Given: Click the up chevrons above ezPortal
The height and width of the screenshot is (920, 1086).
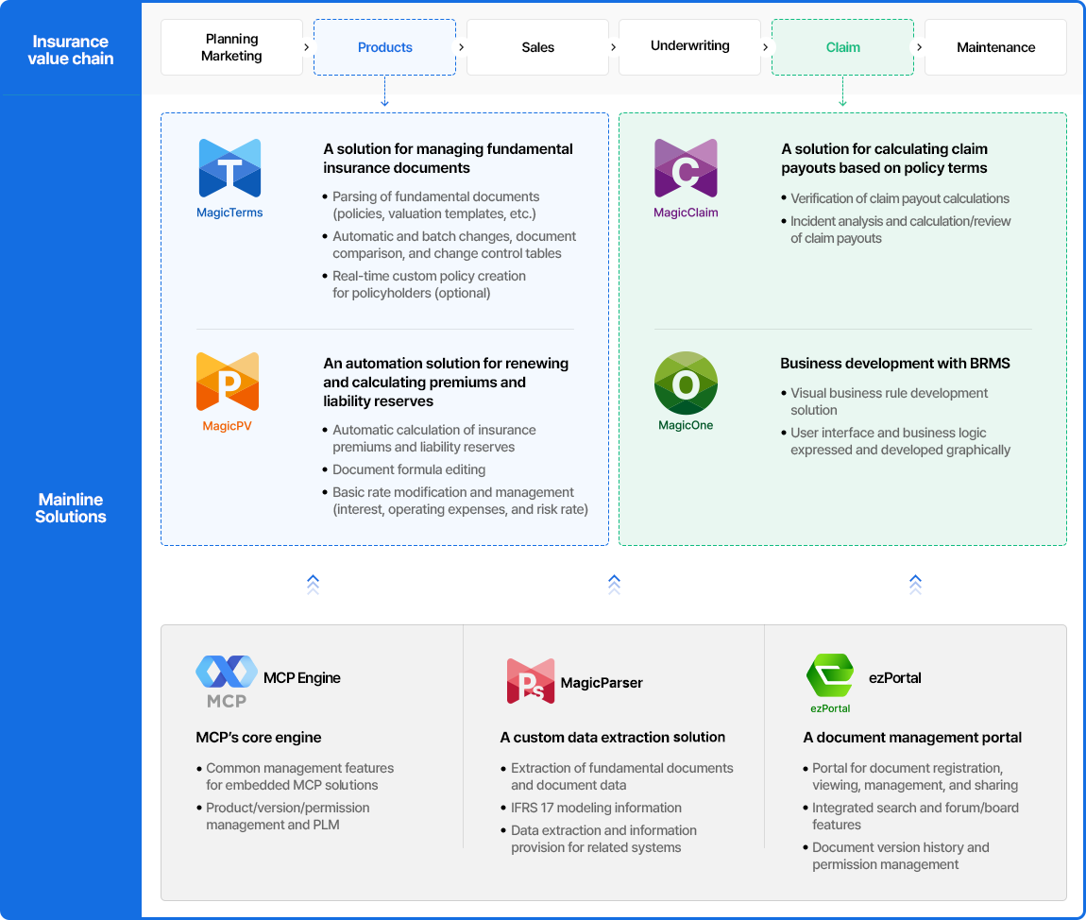Looking at the screenshot, I should [916, 585].
